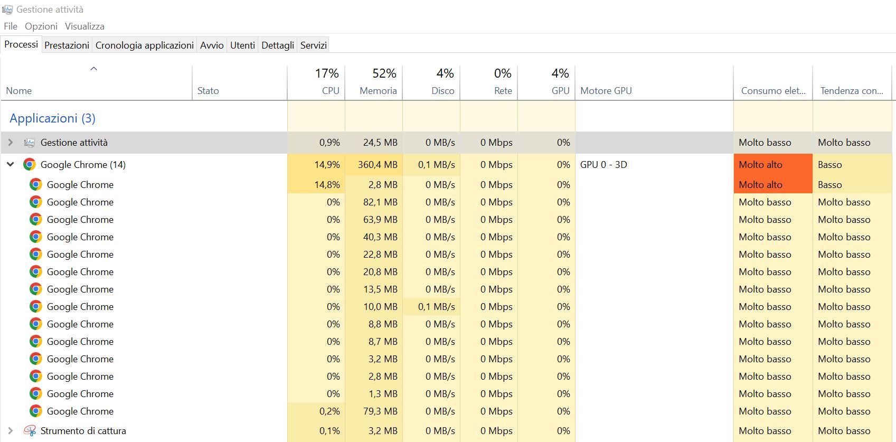Switch to the Prestazioni tab
This screenshot has width=896, height=442.
coord(67,45)
